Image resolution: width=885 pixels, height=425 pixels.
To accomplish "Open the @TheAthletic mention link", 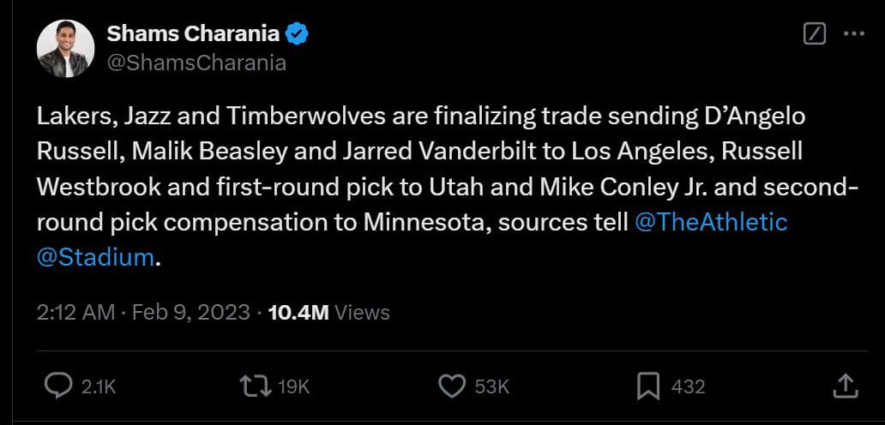I will pyautogui.click(x=710, y=222).
